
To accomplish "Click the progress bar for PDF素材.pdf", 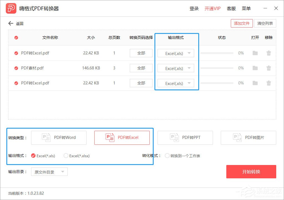I will 217,68.
